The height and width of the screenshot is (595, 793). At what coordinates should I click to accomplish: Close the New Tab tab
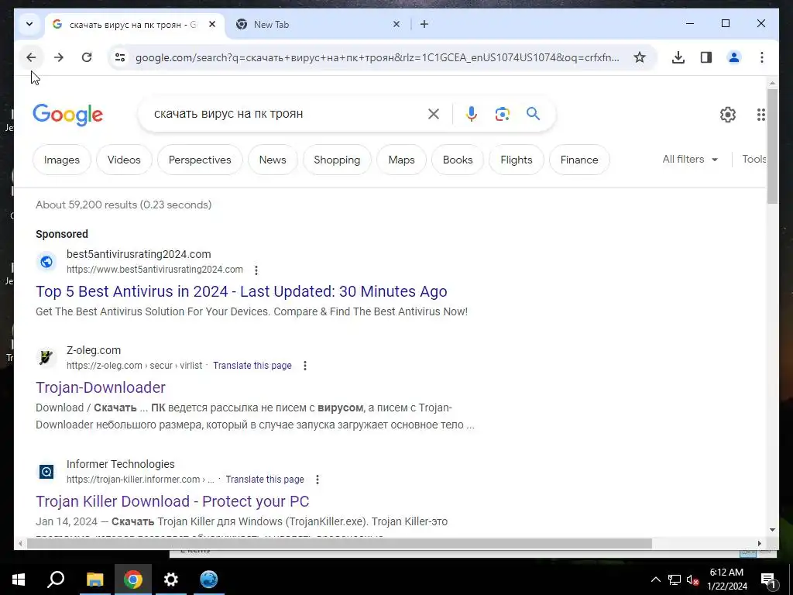click(x=396, y=24)
